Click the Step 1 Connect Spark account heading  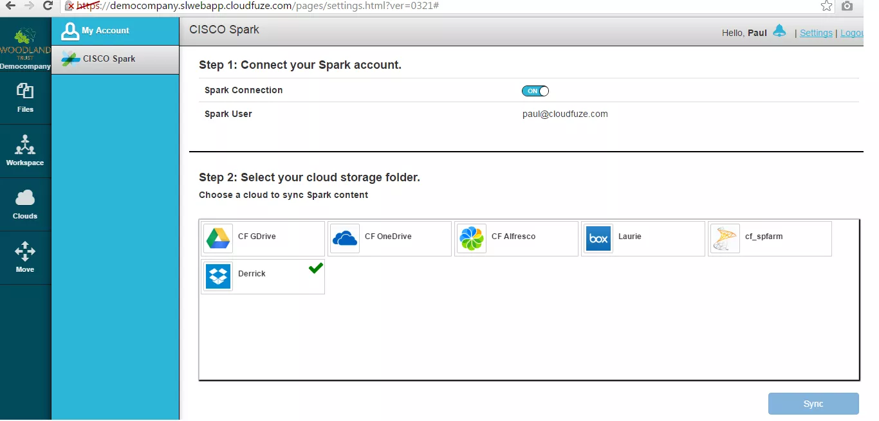tap(300, 65)
